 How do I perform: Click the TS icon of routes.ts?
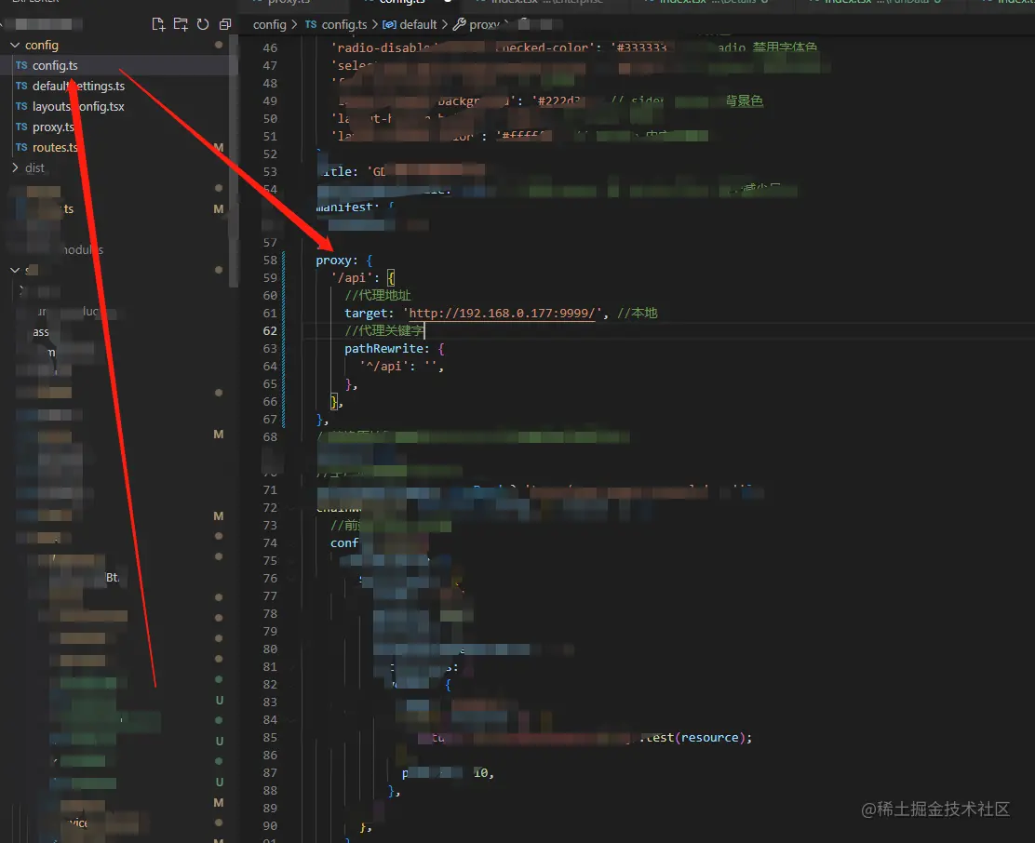coord(21,147)
